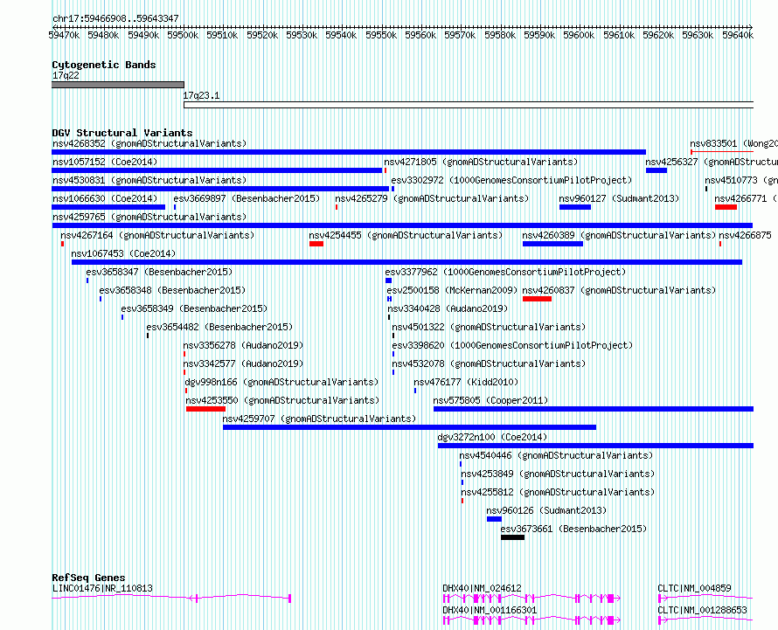Click dgv998n166 gnomAD variant label
The width and height of the screenshot is (778, 630).
tap(281, 382)
